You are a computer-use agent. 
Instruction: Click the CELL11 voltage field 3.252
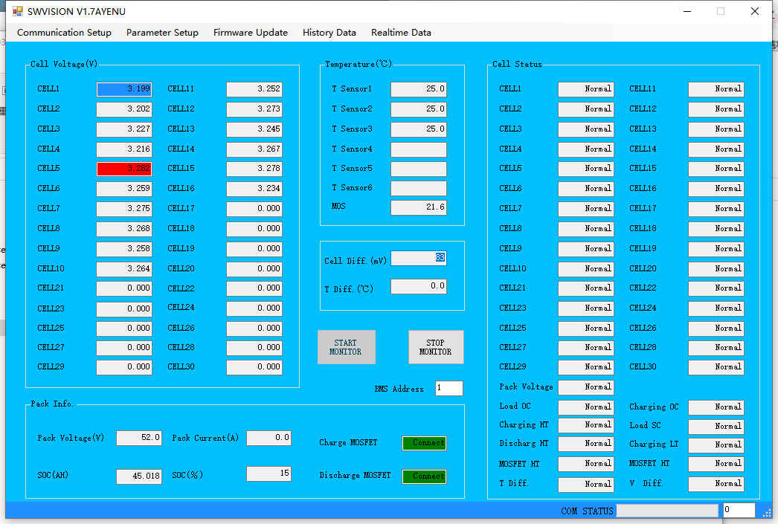point(254,89)
